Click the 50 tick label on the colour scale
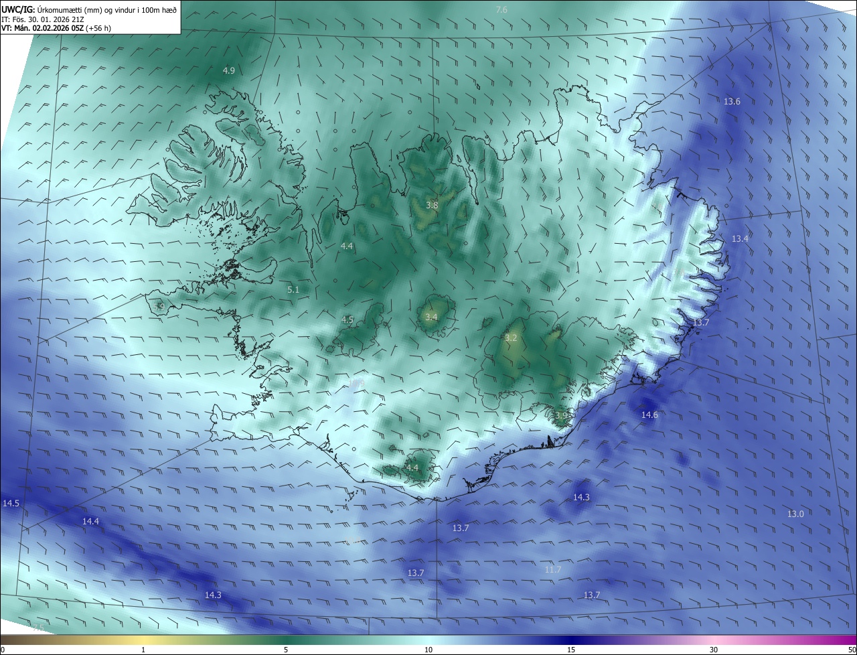The image size is (857, 655). point(852,650)
